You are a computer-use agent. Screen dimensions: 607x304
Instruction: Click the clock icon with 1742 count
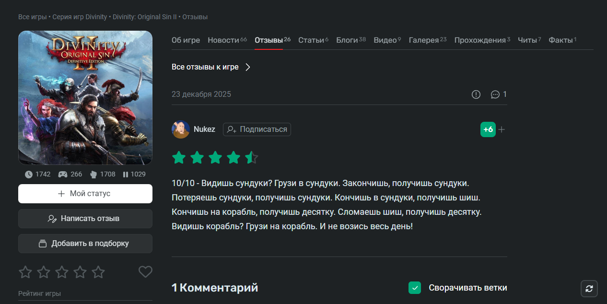point(29,175)
